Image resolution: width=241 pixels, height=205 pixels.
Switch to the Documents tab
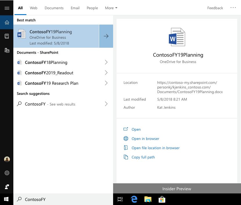click(x=54, y=8)
